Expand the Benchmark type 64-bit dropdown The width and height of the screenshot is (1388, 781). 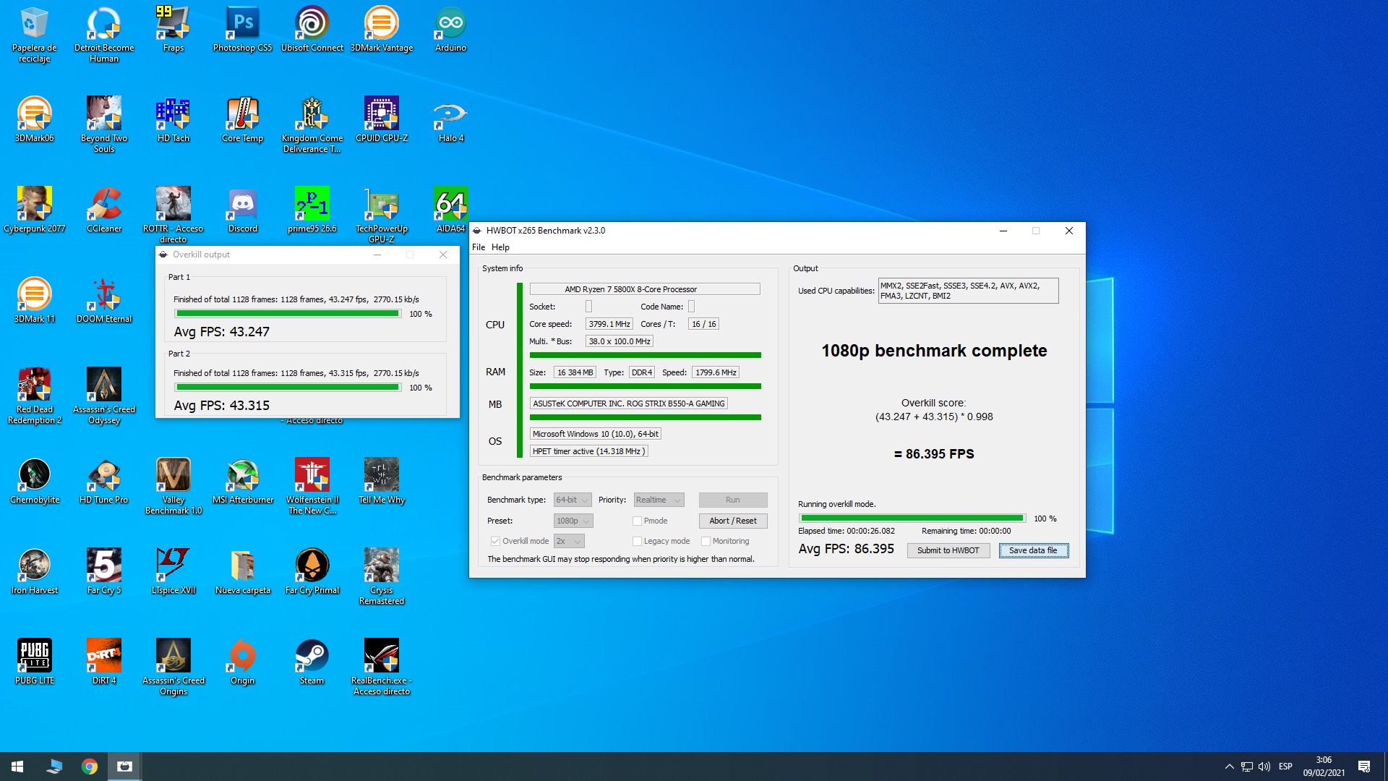(x=573, y=500)
